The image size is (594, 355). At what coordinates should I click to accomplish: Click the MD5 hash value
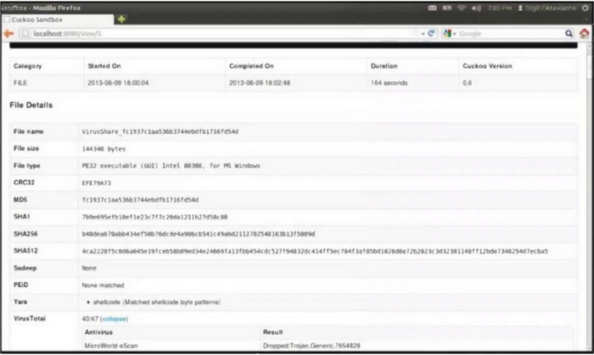140,199
